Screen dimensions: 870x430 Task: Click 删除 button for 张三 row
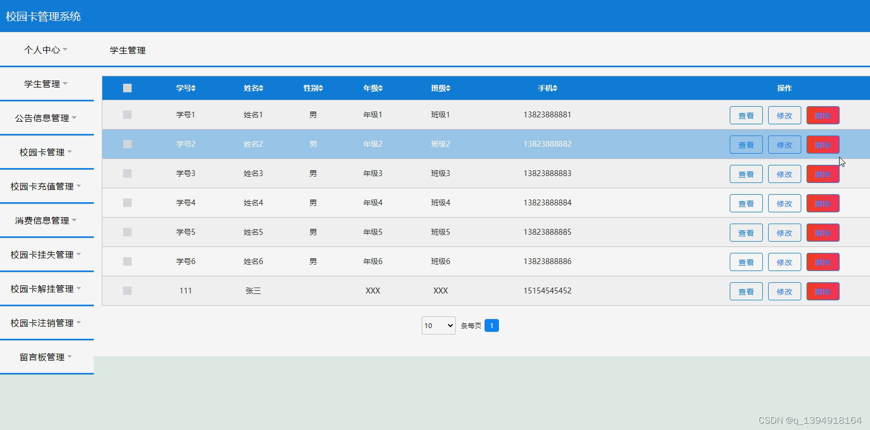[823, 291]
